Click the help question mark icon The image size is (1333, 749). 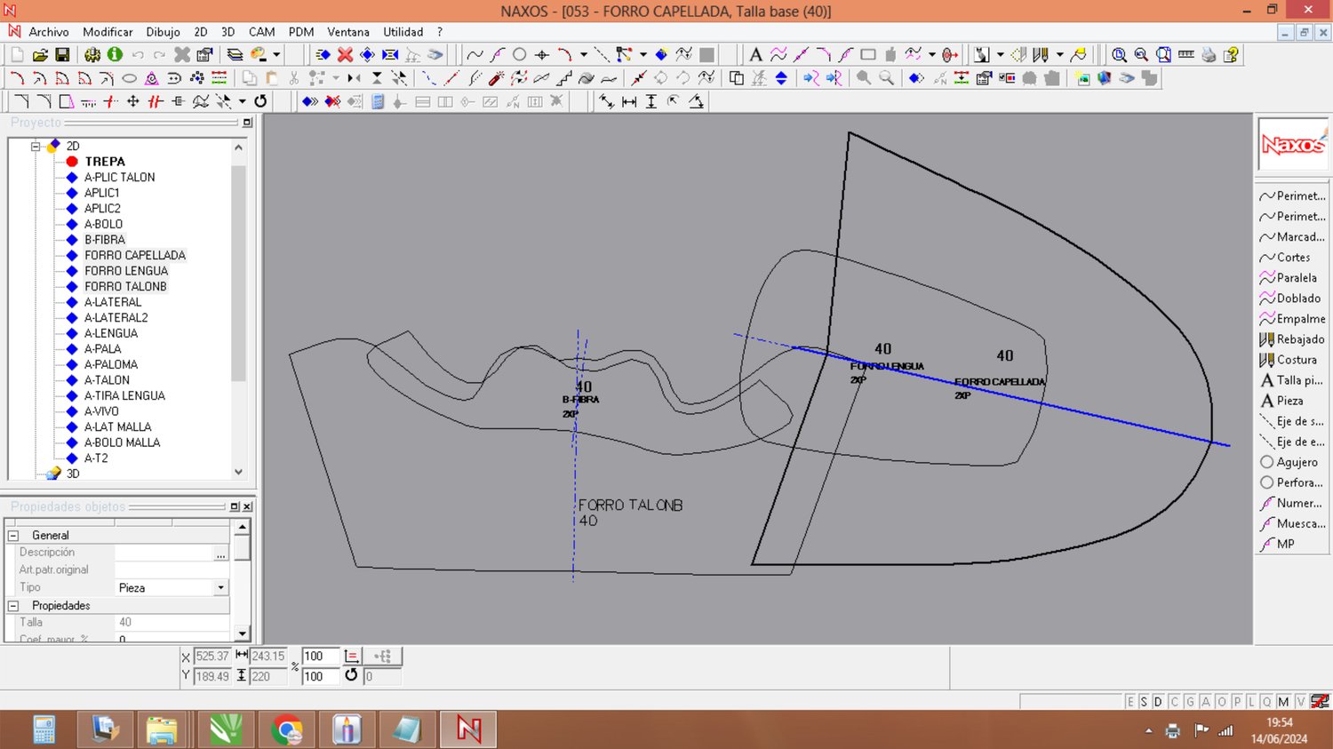1231,55
